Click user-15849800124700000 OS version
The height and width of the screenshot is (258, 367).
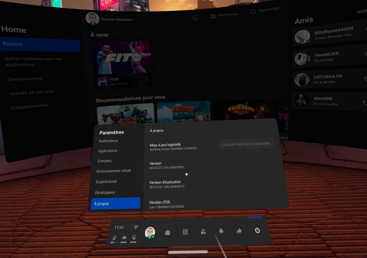coord(167,207)
